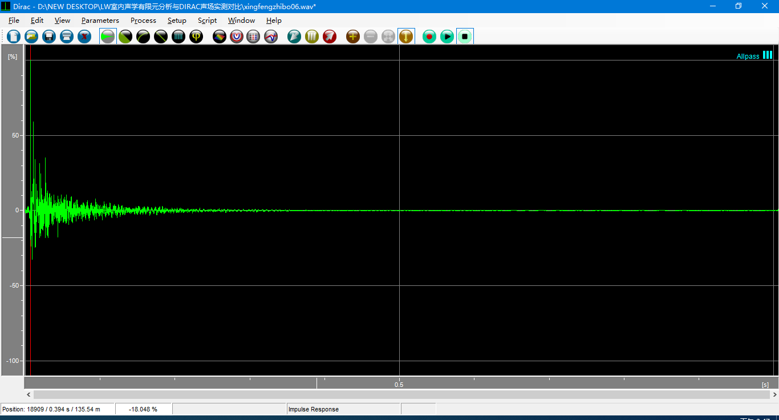Toggle the impulse response view button
779x420 pixels.
[108, 37]
